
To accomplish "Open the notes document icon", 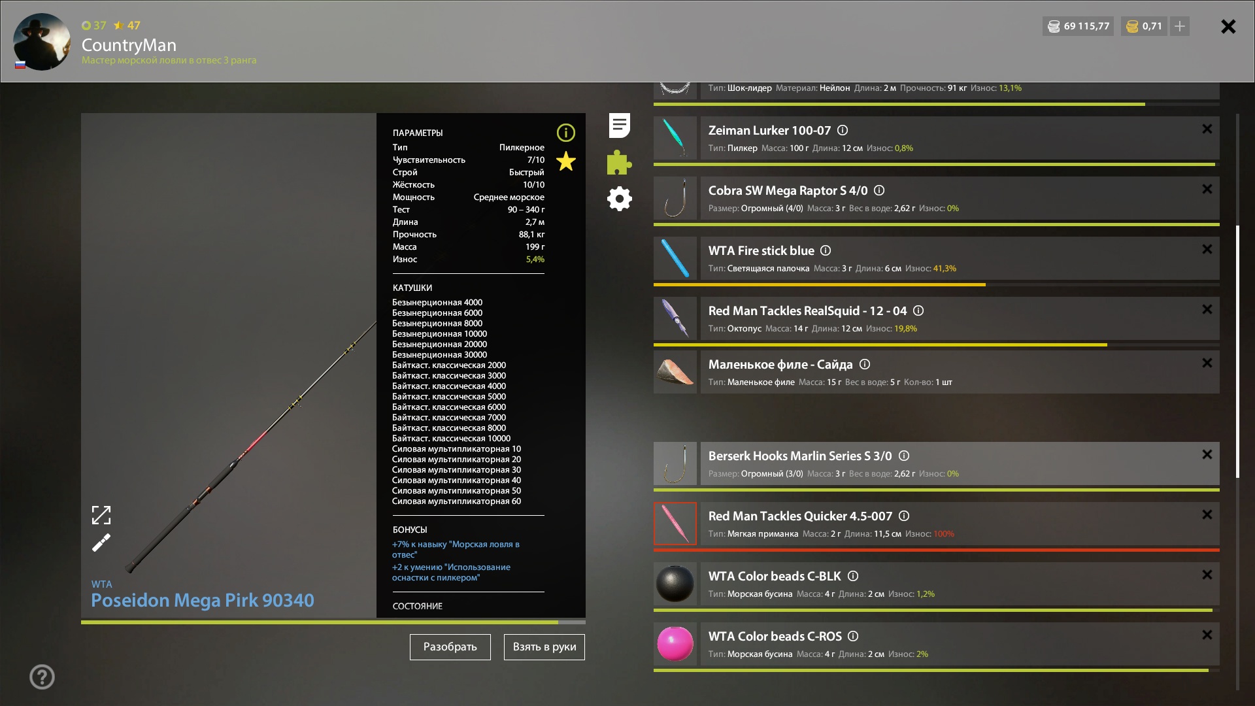I will click(x=619, y=126).
